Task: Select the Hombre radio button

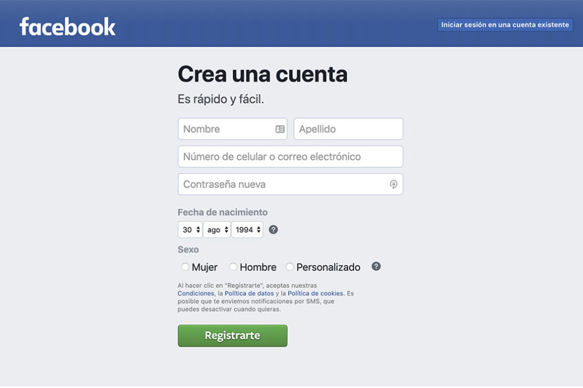Action: point(233,266)
